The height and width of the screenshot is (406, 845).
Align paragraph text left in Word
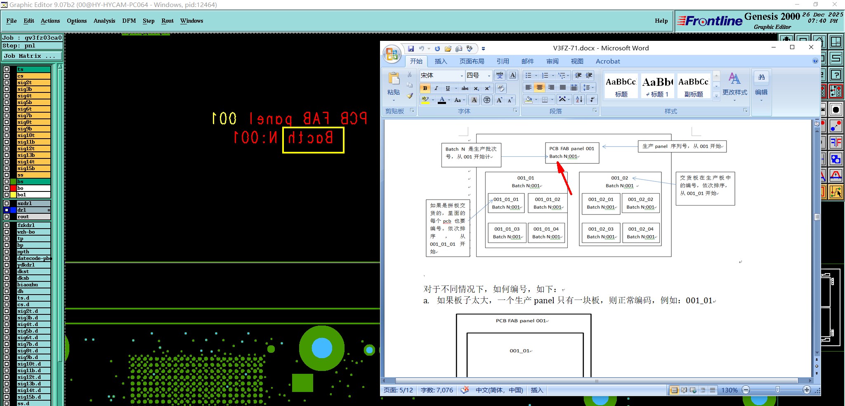[x=528, y=87]
